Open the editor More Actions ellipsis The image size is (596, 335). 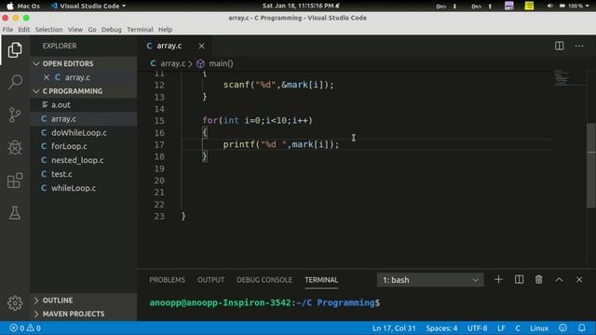coord(579,46)
